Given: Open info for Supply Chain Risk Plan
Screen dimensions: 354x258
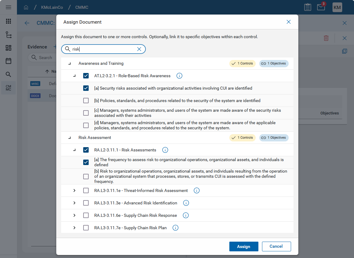Looking at the screenshot, I should (175, 228).
